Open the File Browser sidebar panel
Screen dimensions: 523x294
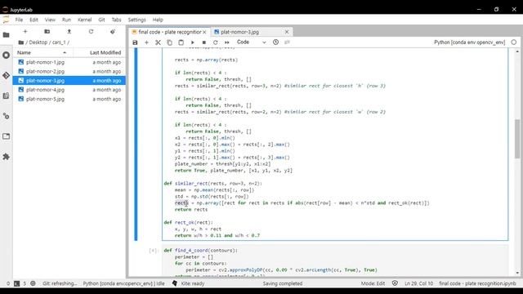[6, 34]
